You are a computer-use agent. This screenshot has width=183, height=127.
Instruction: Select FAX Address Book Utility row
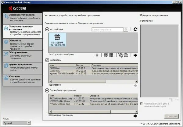coord(93,99)
